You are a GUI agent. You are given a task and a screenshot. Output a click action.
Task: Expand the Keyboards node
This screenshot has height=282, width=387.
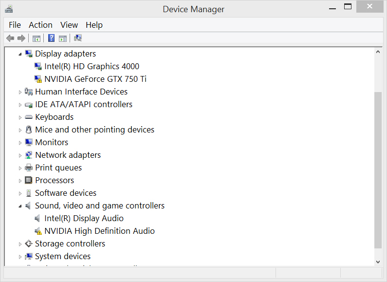tap(20, 117)
